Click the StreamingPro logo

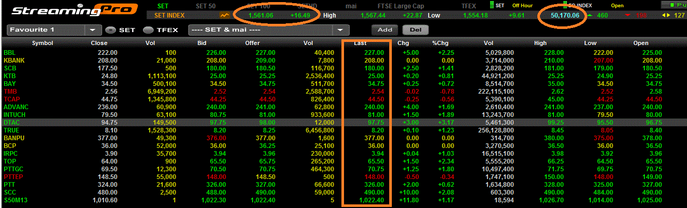click(x=75, y=11)
